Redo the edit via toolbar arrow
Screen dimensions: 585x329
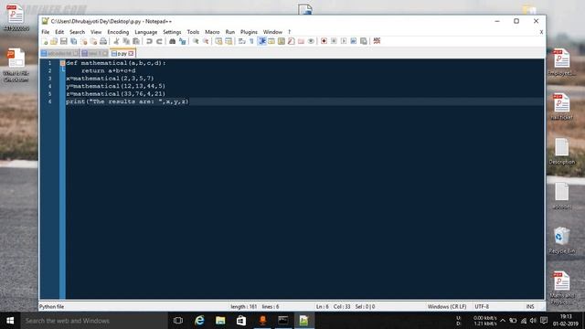159,41
